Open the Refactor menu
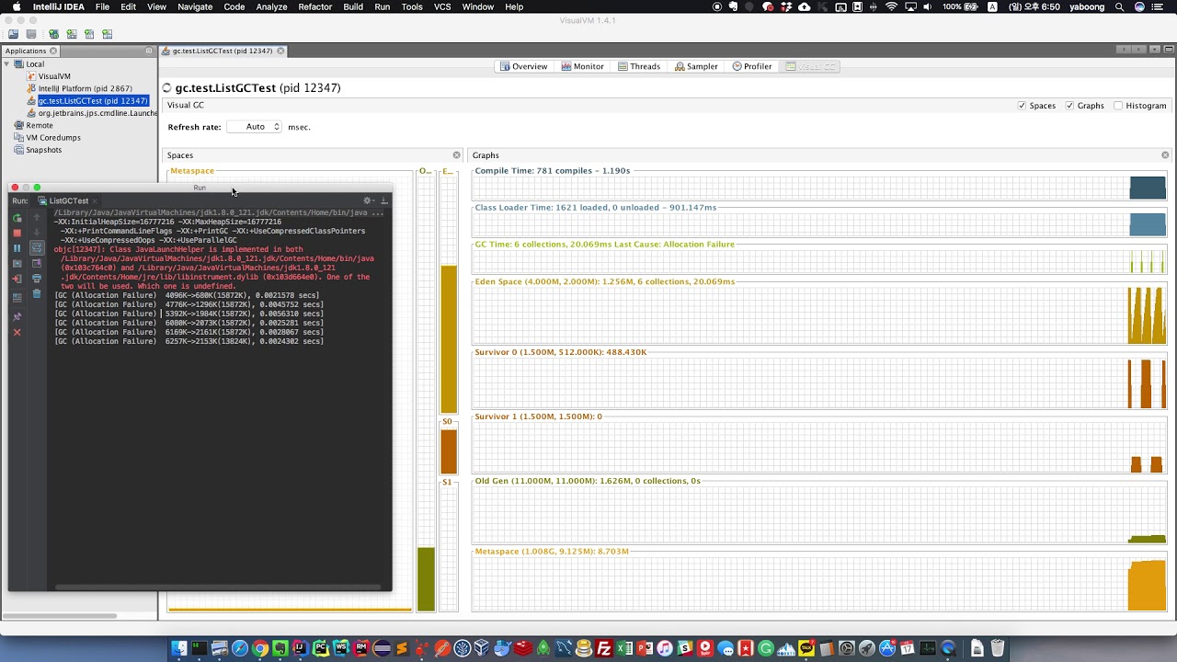1177x662 pixels. [x=314, y=6]
